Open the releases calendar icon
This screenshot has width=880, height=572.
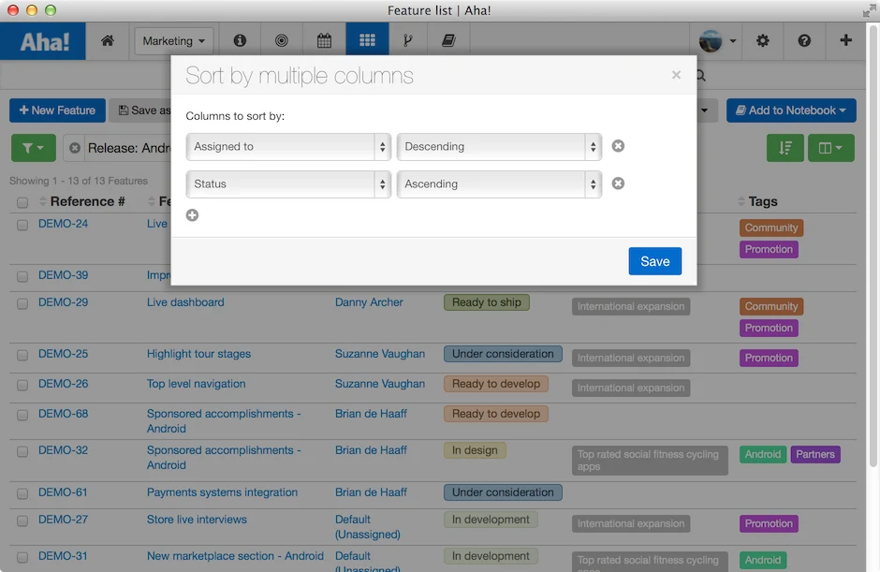pyautogui.click(x=325, y=40)
